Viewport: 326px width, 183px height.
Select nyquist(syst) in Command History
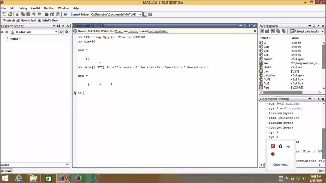click(281, 128)
